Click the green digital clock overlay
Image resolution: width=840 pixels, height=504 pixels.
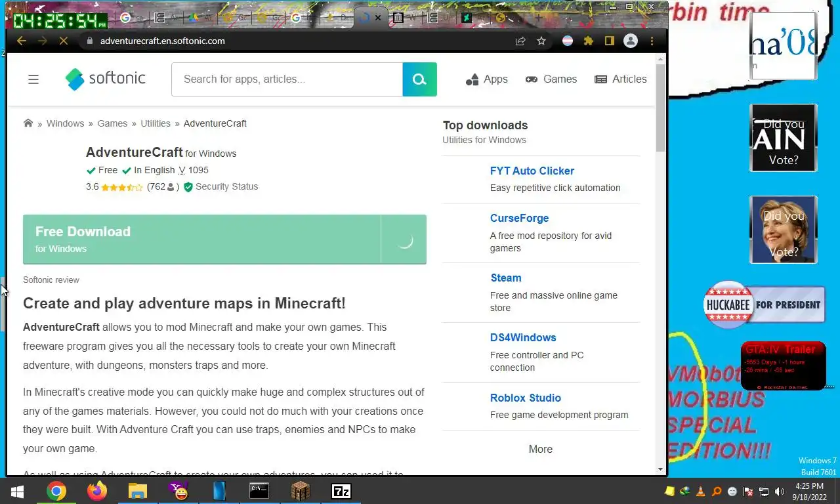pyautogui.click(x=60, y=20)
